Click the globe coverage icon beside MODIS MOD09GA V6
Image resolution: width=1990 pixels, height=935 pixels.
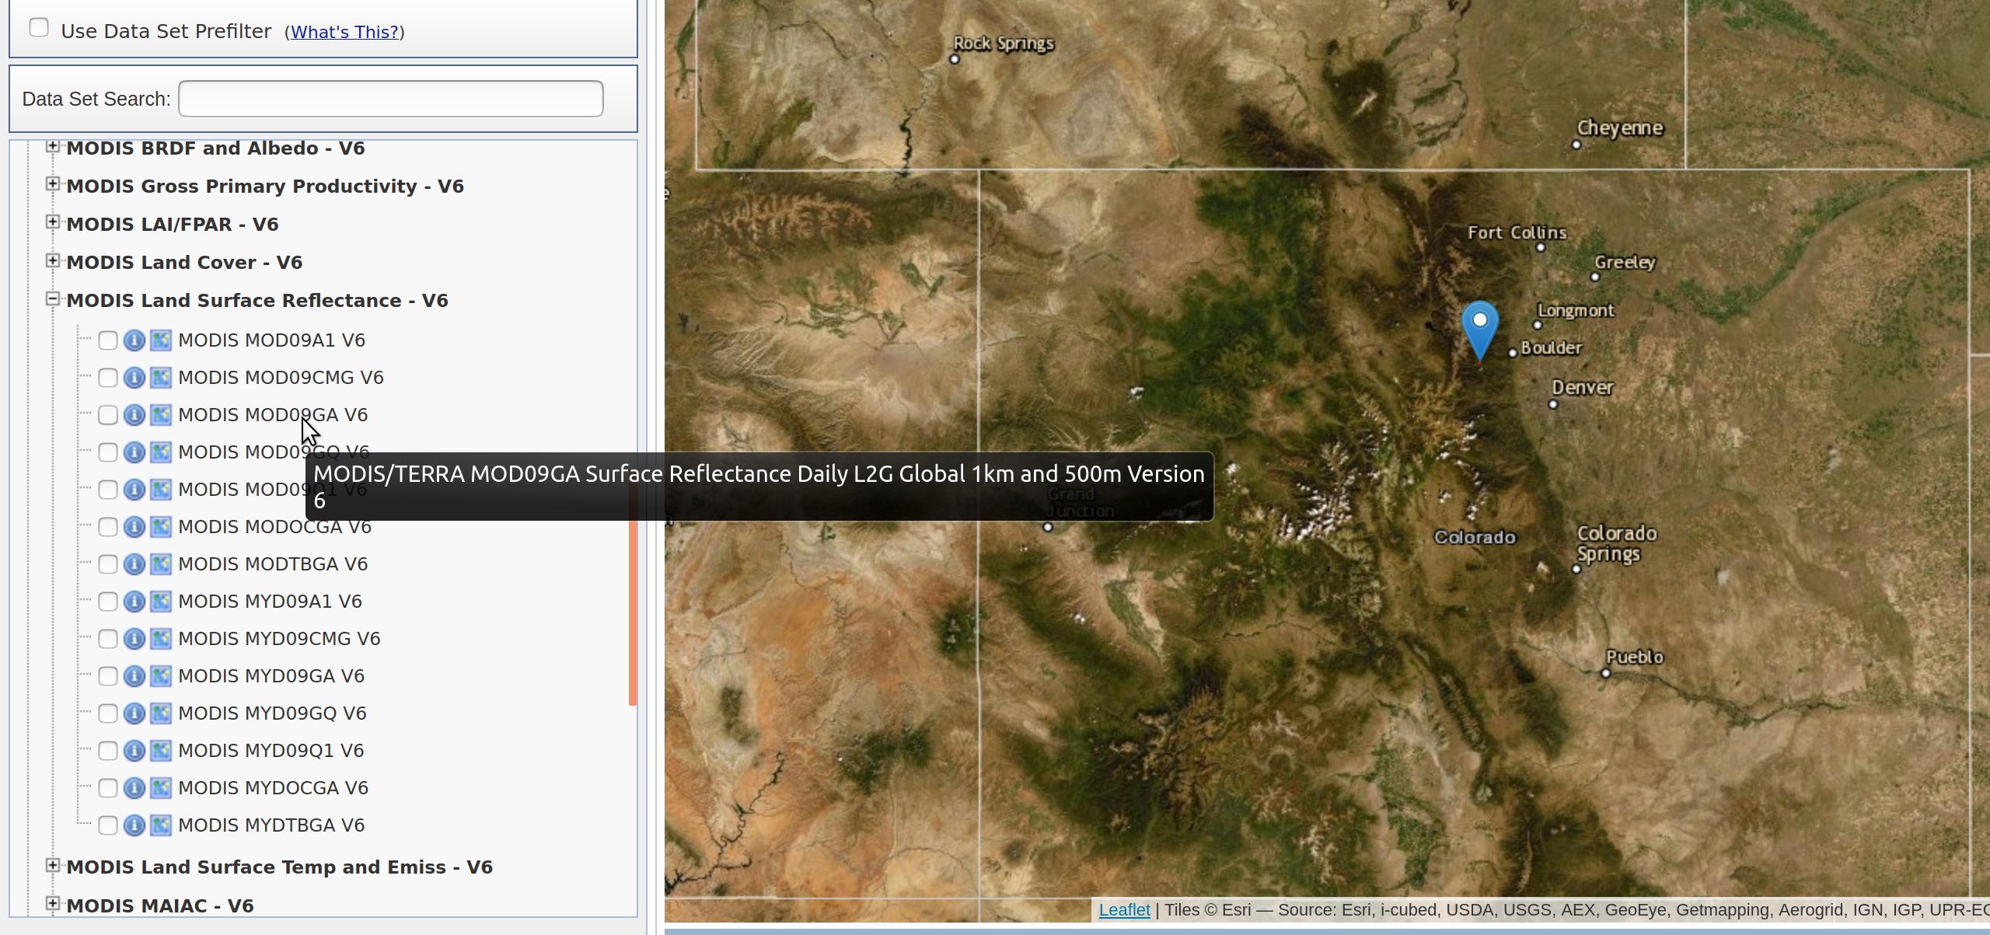tap(160, 414)
